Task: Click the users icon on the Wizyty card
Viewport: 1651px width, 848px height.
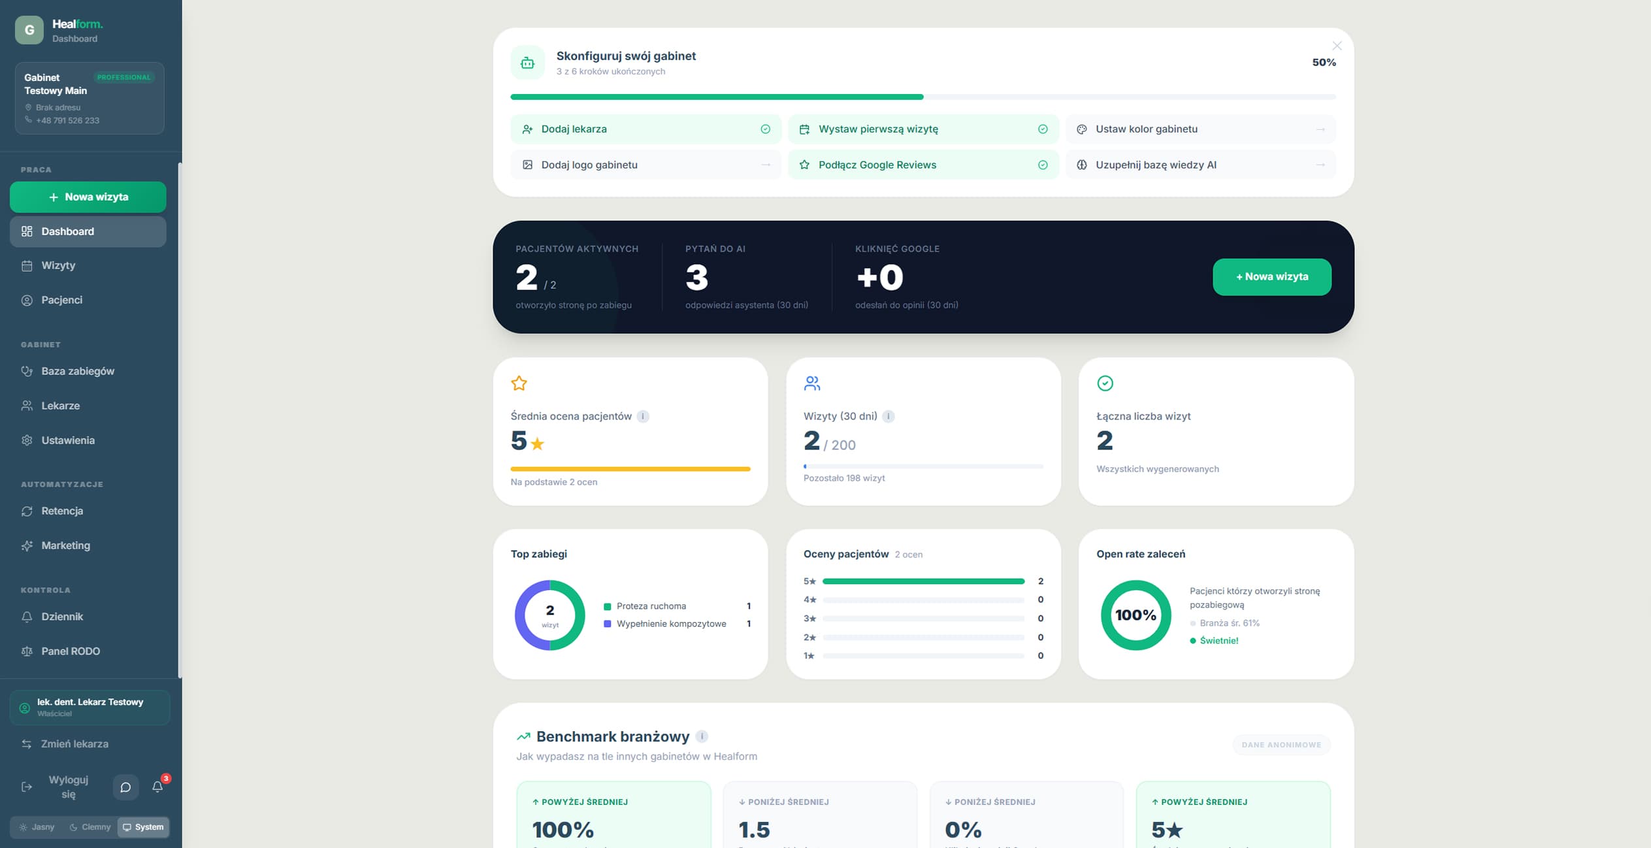Action: click(812, 383)
